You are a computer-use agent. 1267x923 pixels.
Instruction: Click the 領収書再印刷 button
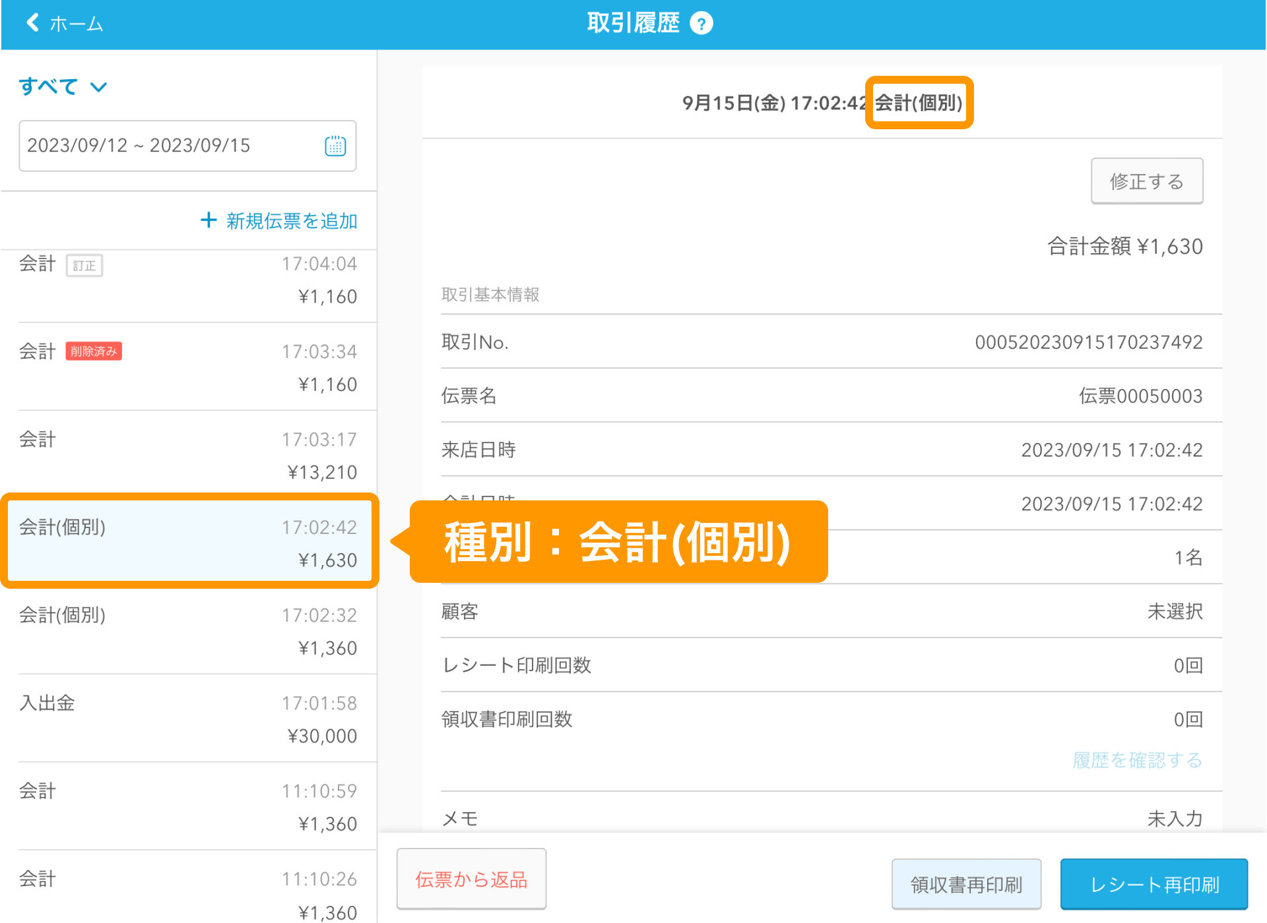(x=966, y=884)
